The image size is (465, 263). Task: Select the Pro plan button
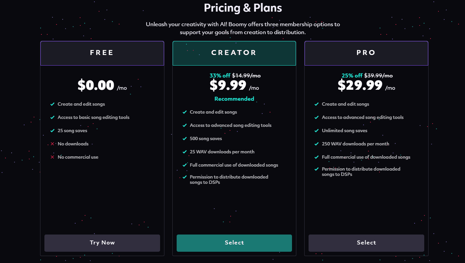[366, 243]
